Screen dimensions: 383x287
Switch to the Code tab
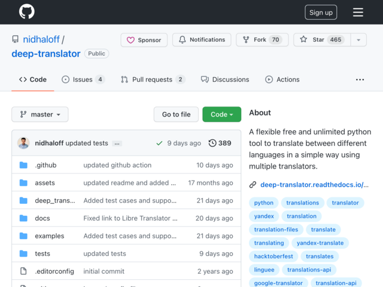click(x=33, y=80)
